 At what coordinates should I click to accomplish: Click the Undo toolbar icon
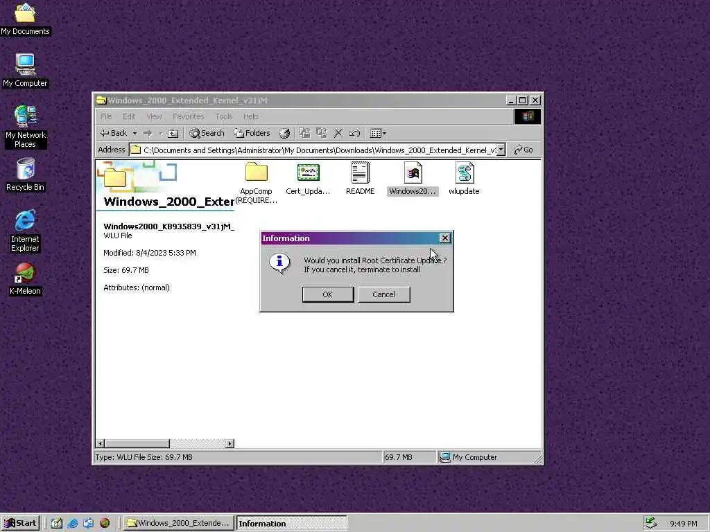coord(354,133)
